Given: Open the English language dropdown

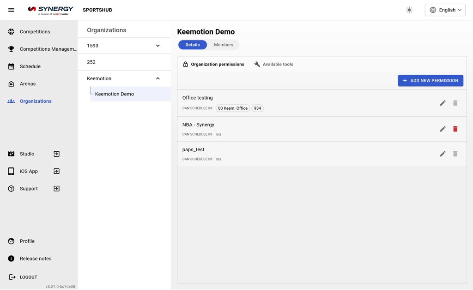Looking at the screenshot, I should point(445,10).
